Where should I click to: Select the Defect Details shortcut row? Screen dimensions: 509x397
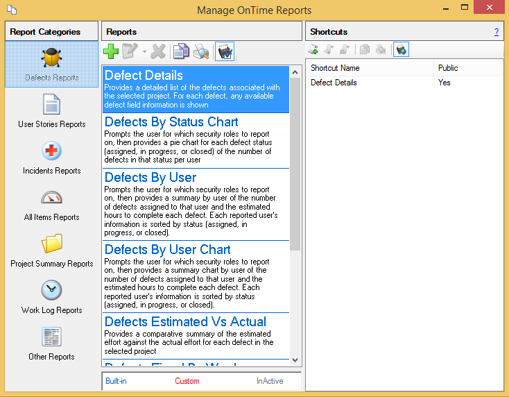pyautogui.click(x=404, y=83)
